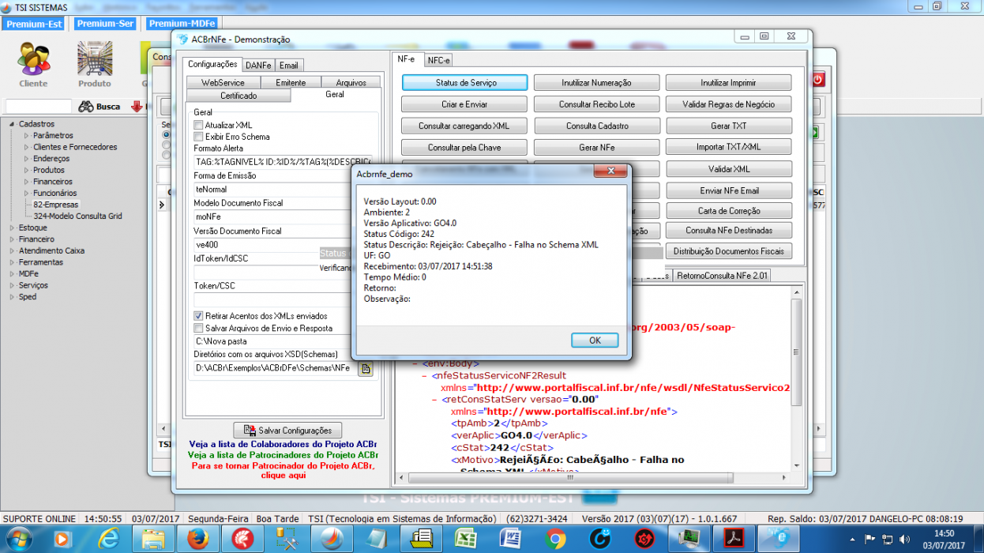984x553 pixels.
Task: Open the Colaboradores do Projeto ACBr link
Action: pos(283,444)
